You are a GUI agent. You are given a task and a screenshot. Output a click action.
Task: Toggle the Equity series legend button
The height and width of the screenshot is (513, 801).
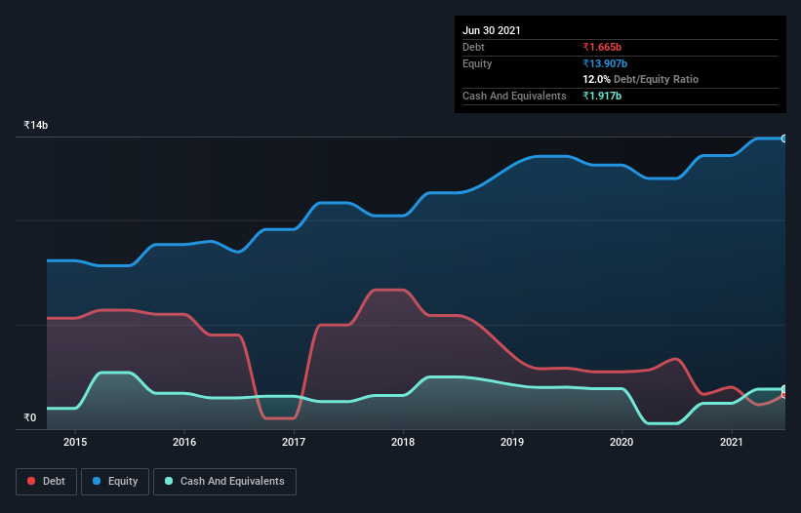[115, 482]
